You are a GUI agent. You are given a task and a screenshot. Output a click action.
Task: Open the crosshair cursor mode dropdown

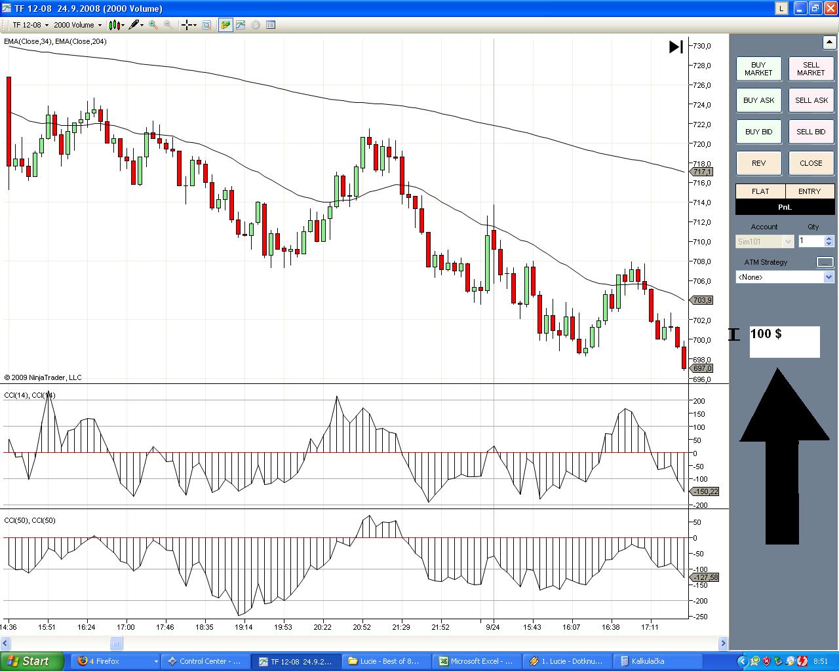point(189,25)
